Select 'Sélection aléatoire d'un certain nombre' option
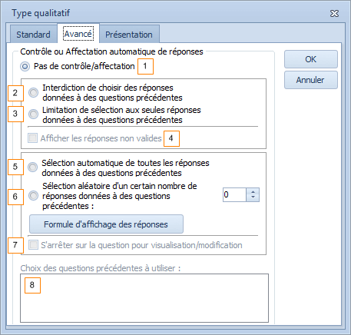The width and height of the screenshot is (351, 335). pos(33,196)
